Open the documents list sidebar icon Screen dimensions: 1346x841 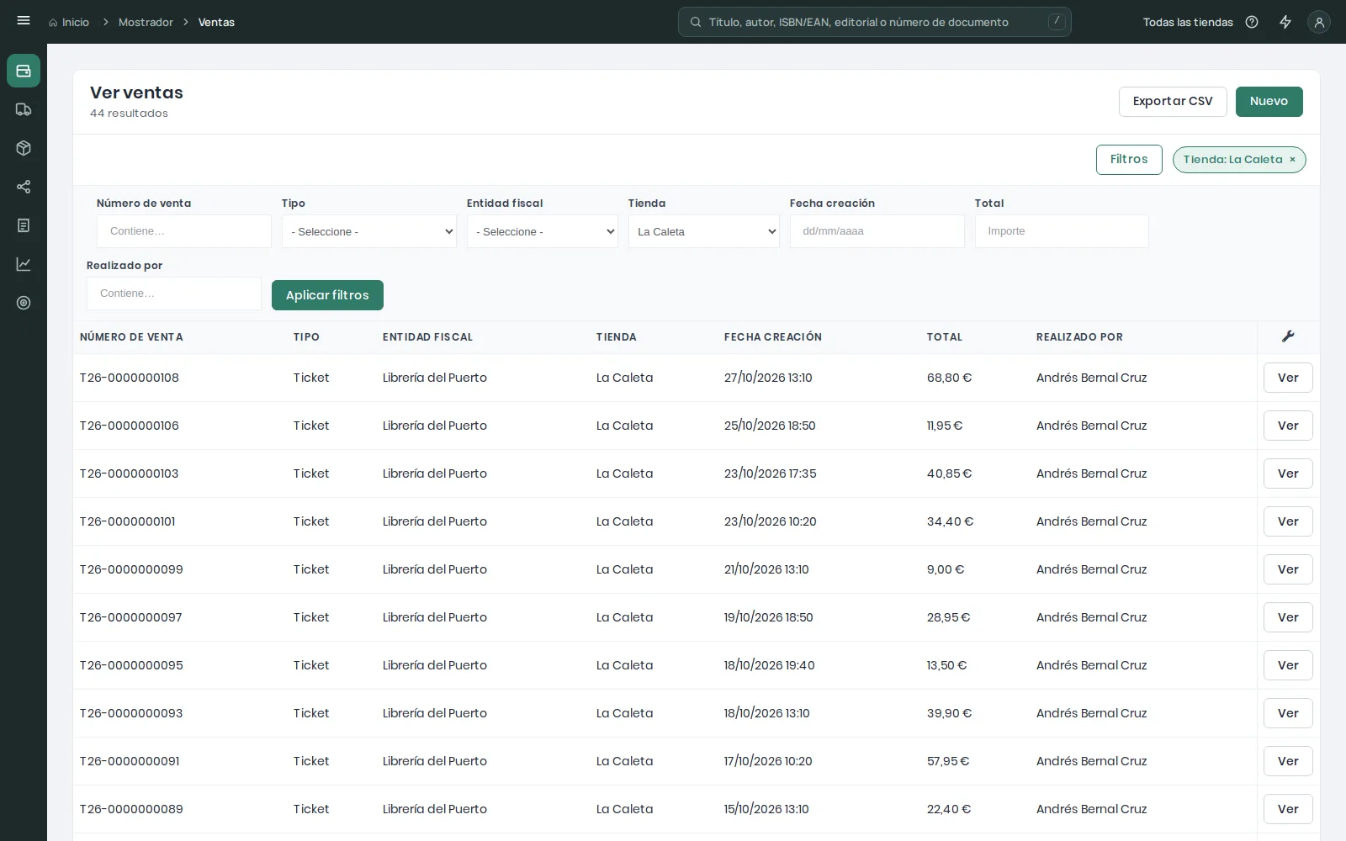coord(24,225)
